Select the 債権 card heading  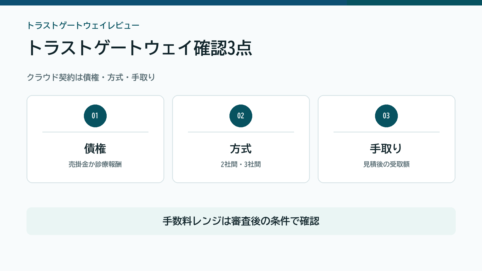click(x=95, y=149)
